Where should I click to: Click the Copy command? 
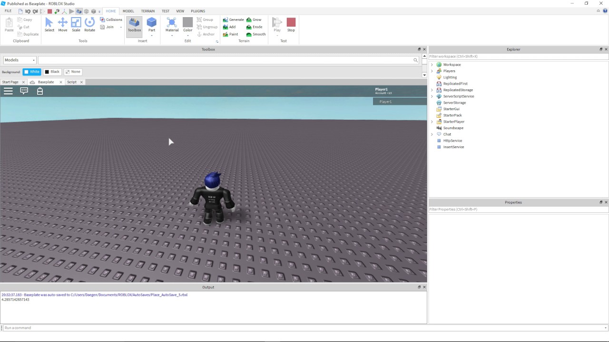tap(25, 19)
